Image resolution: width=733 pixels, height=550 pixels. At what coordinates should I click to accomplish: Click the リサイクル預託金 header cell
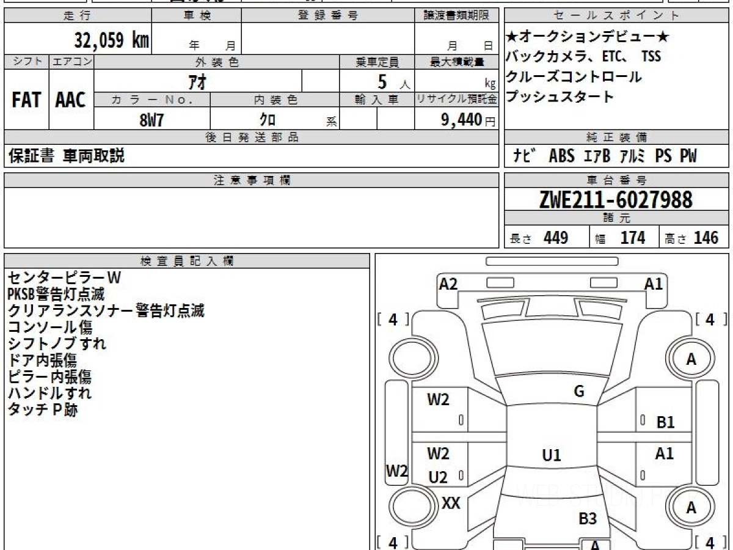point(456,100)
